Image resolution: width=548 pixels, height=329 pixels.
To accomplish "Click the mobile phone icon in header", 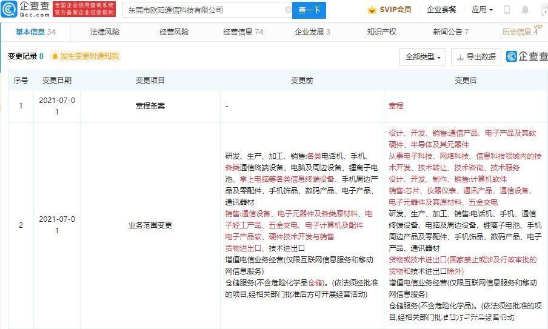I will tap(507, 10).
